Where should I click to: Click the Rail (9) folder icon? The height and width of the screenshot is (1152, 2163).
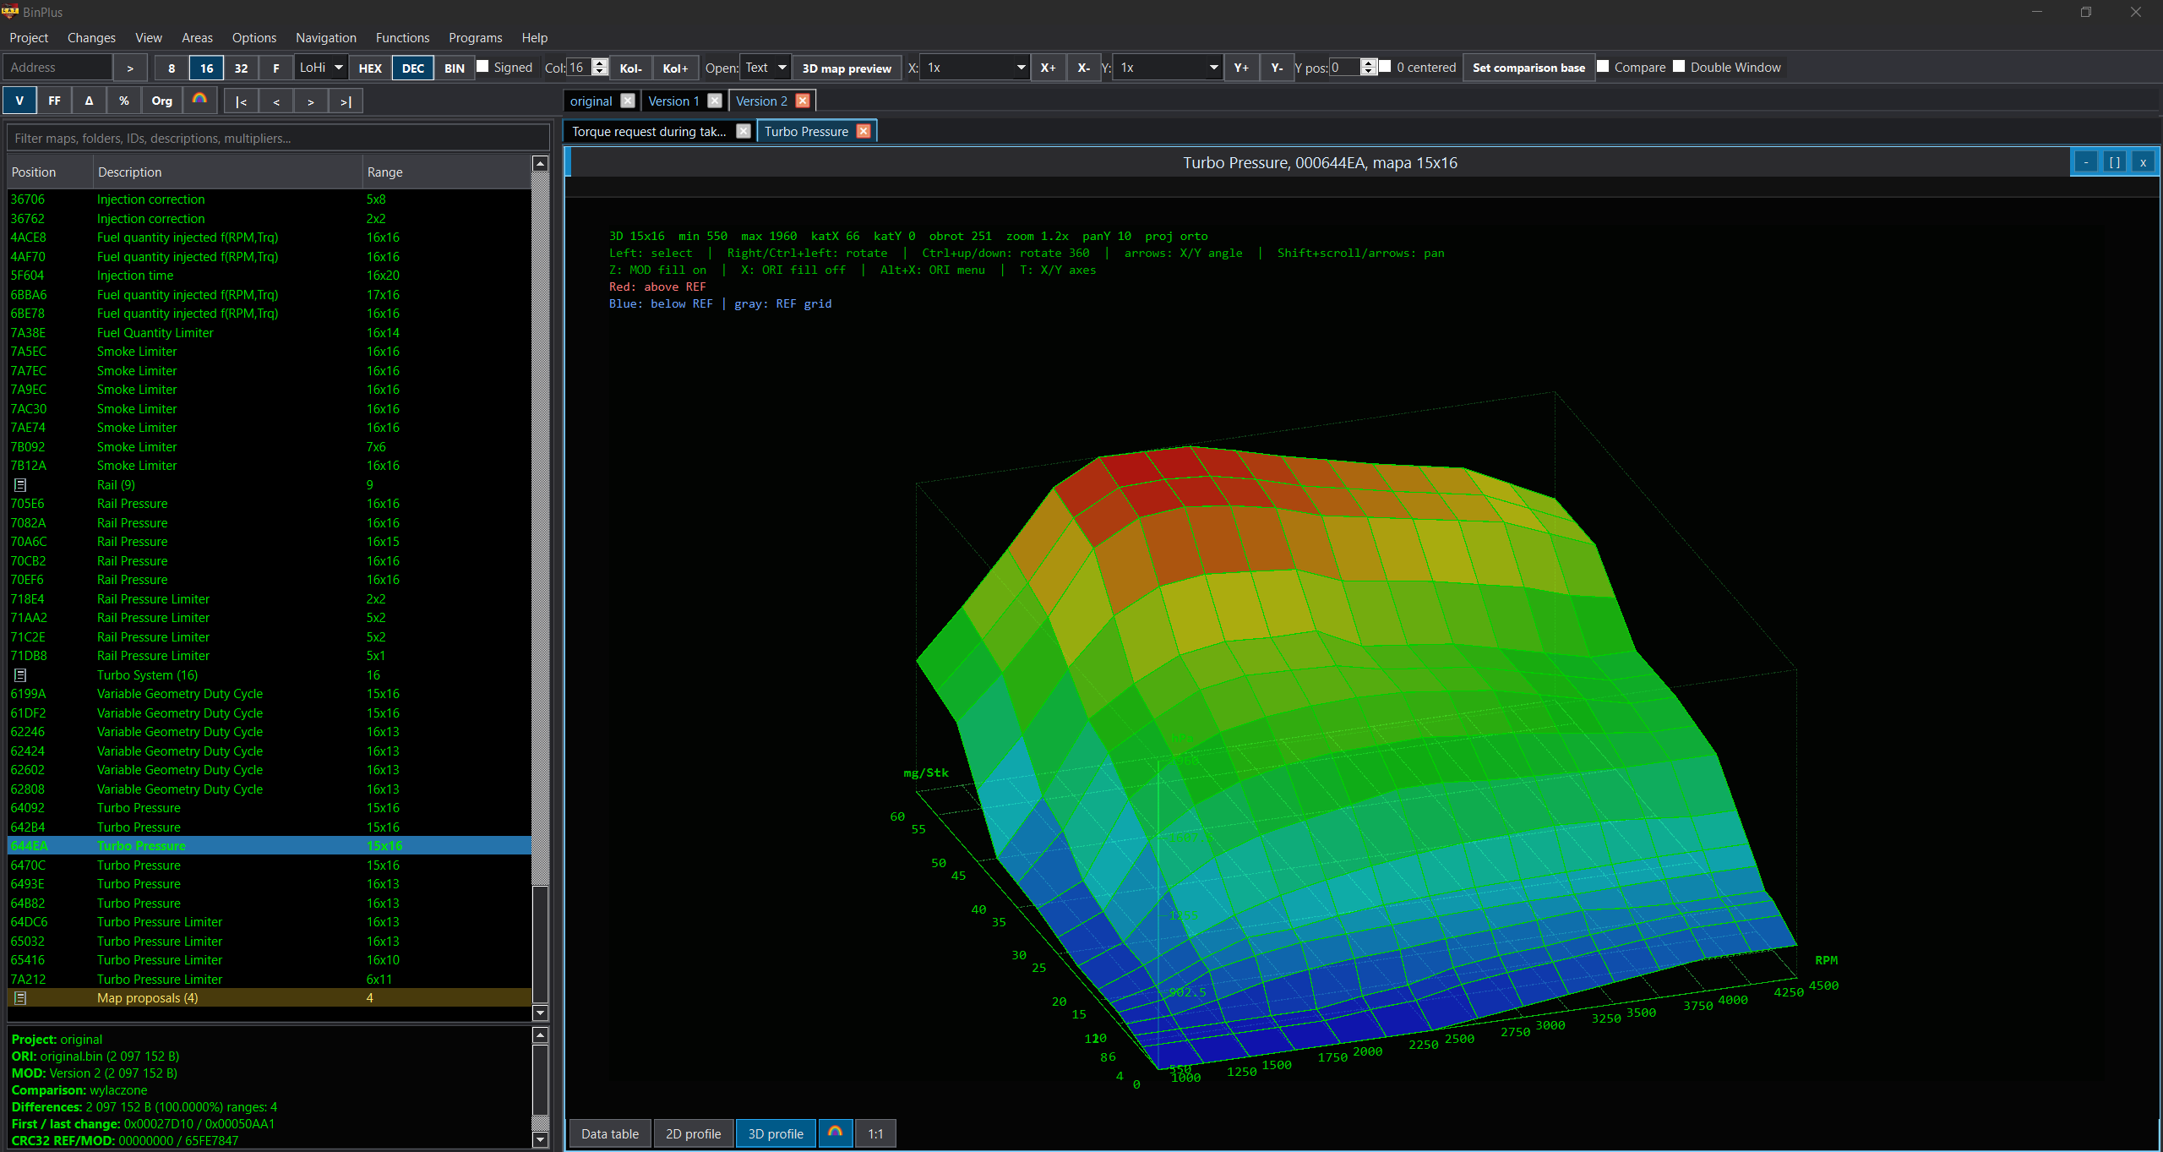[21, 485]
